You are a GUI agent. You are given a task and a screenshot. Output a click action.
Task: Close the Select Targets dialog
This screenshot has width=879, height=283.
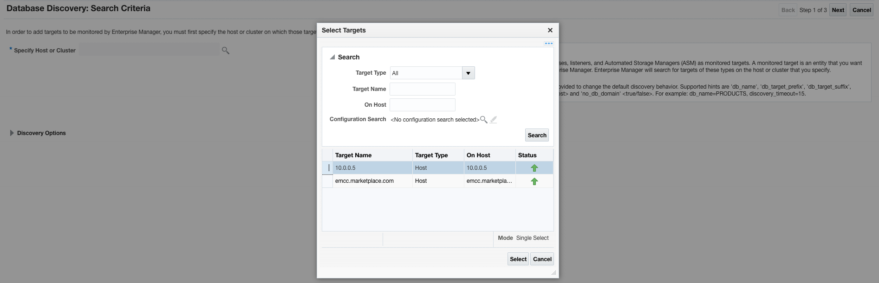pyautogui.click(x=550, y=30)
